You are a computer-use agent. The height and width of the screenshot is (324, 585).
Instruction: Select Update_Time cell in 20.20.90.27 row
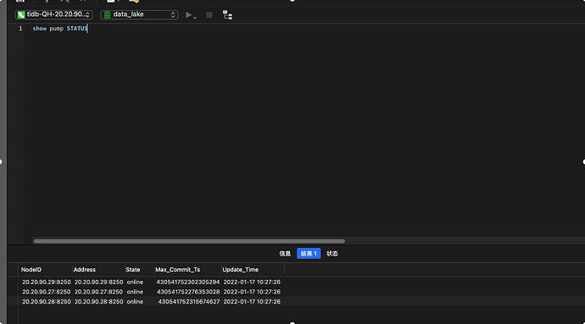[x=252, y=292]
